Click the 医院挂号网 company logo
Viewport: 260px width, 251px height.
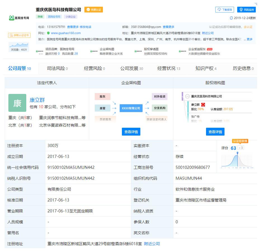[19, 18]
